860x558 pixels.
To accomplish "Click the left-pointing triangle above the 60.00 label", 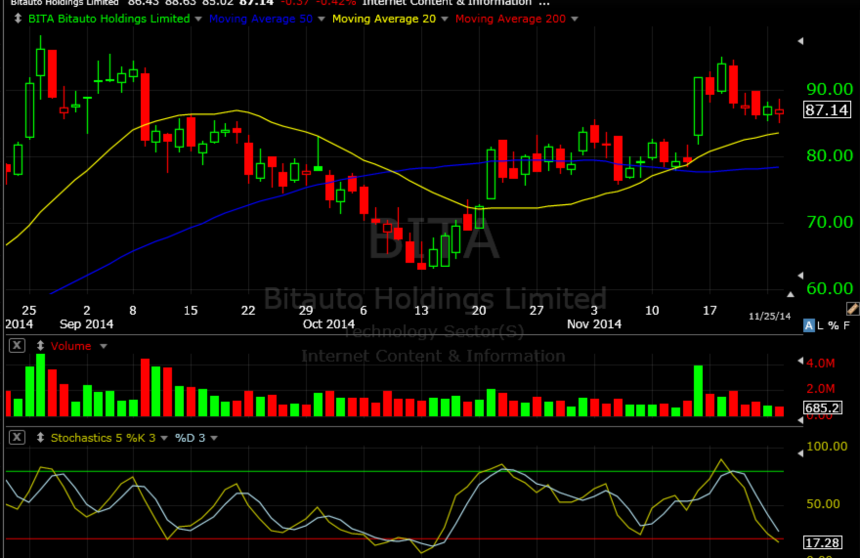I will pyautogui.click(x=800, y=276).
